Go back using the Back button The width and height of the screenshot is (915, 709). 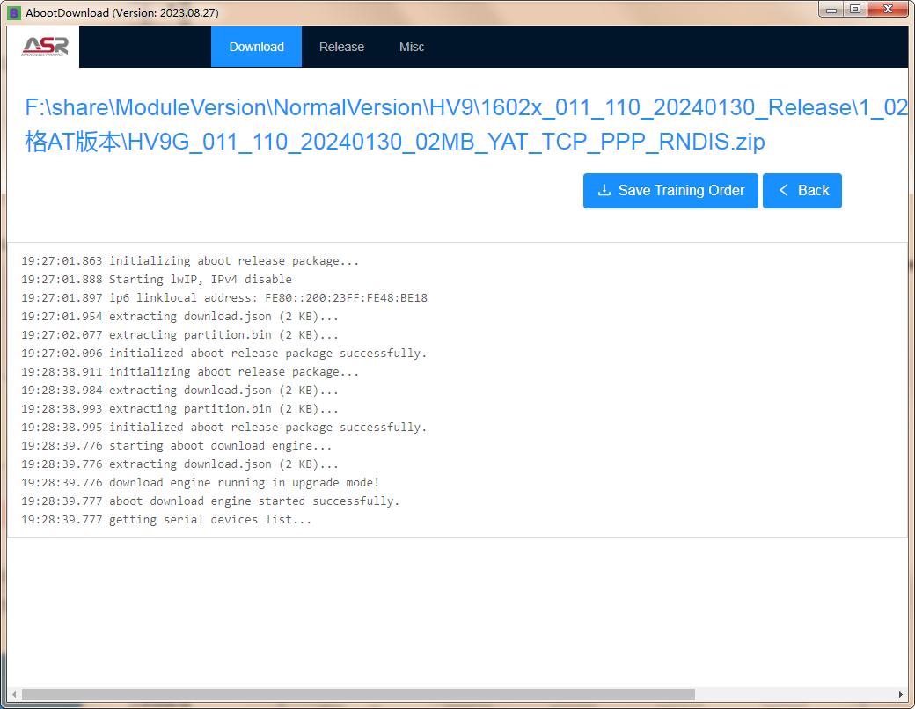pos(802,191)
